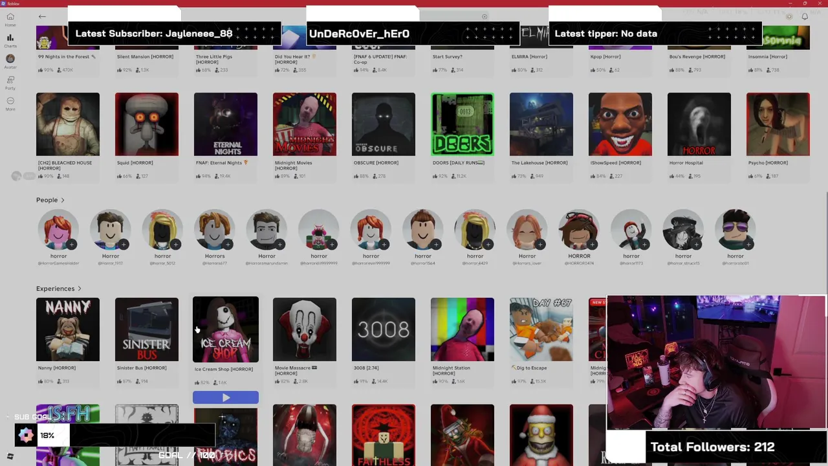Add friend @Horrors_lover with the plus icon

tap(540, 245)
